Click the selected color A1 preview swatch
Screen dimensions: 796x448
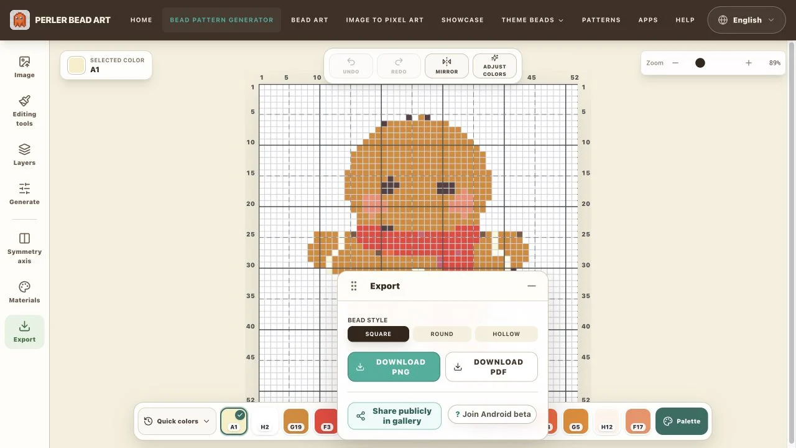(x=76, y=65)
